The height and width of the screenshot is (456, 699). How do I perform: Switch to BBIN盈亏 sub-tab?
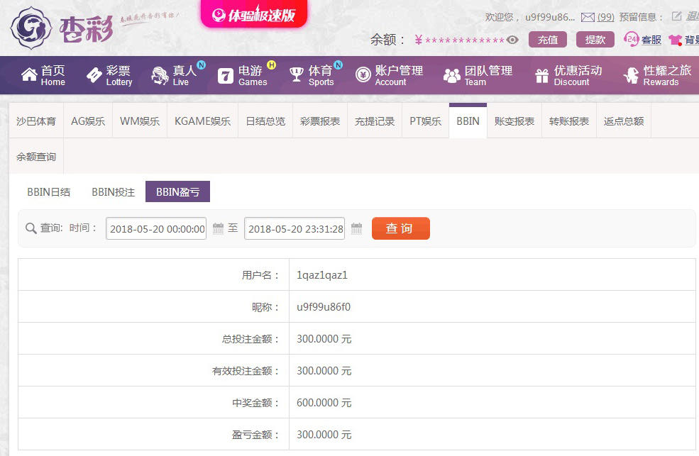[x=177, y=192]
